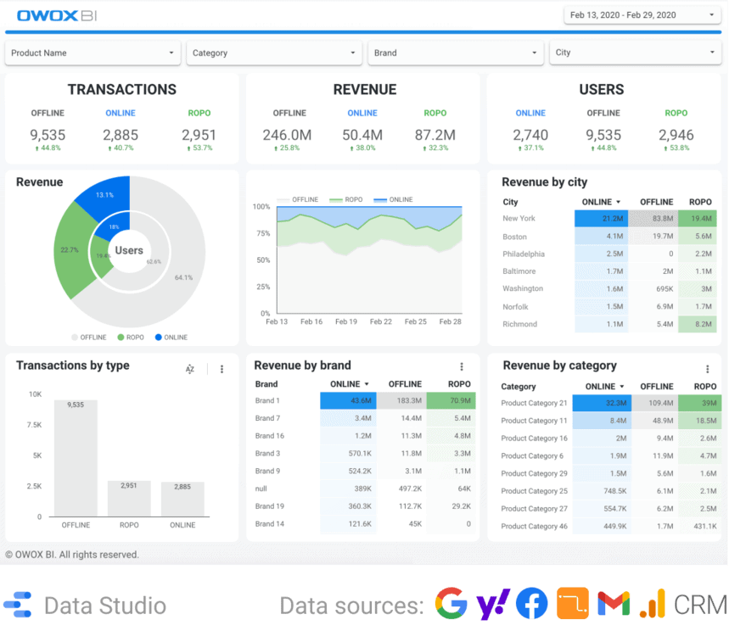Click the Gmail data source icon
This screenshot has height=631, width=729.
(x=613, y=604)
